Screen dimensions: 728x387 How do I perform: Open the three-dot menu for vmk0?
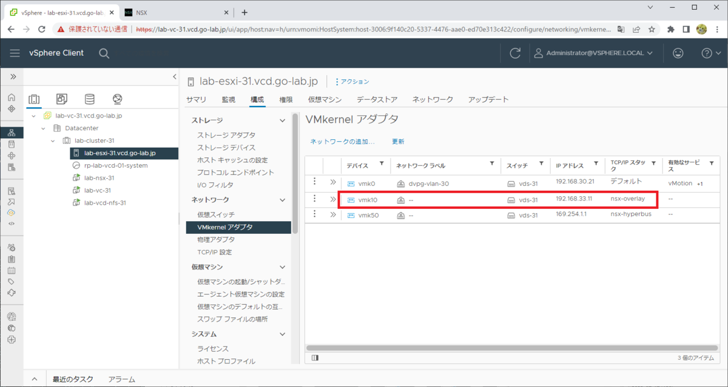pyautogui.click(x=314, y=181)
